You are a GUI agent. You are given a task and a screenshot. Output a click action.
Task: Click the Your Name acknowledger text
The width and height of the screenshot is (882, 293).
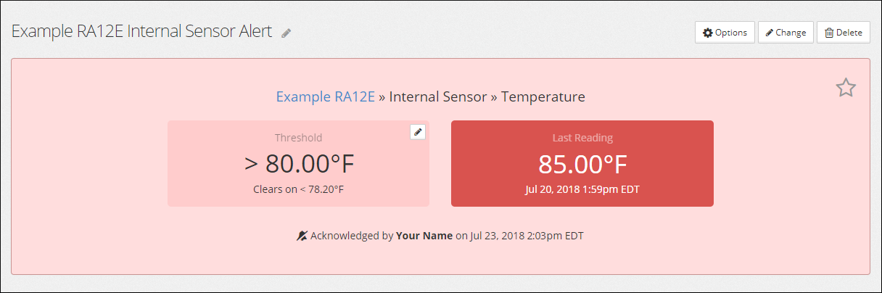tap(424, 236)
